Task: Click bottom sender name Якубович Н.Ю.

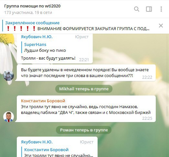Action: [37, 142]
